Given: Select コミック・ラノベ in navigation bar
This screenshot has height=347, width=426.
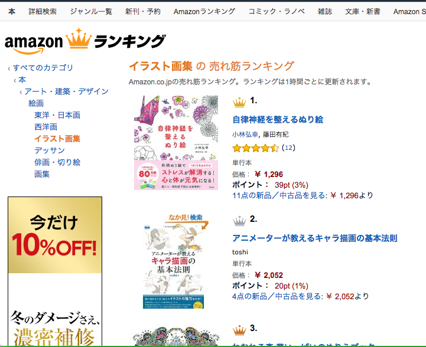Looking at the screenshot, I should point(277,11).
